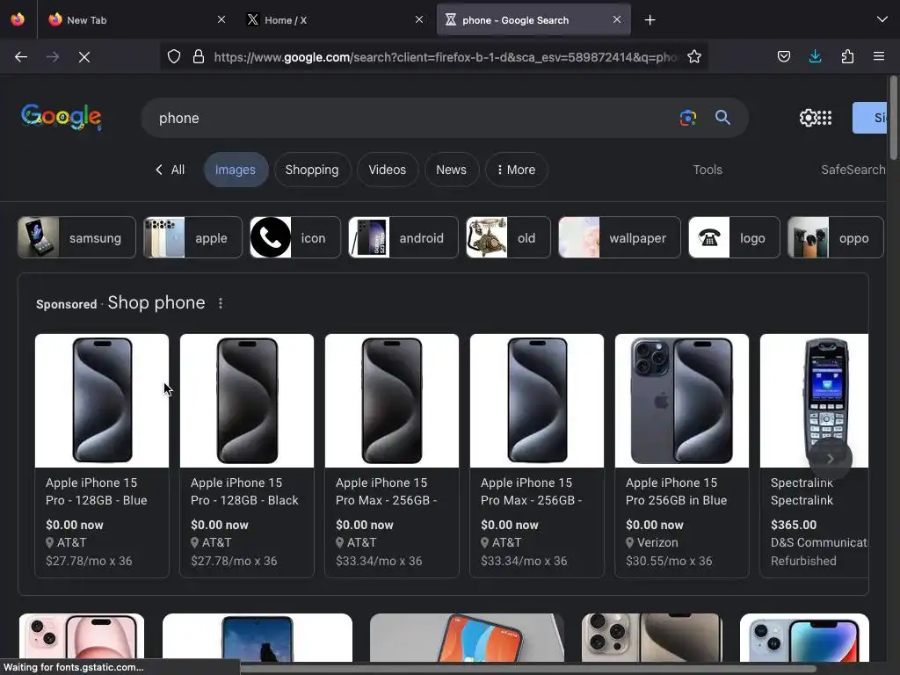900x675 pixels.
Task: Click the Sign in button
Action: click(x=869, y=118)
